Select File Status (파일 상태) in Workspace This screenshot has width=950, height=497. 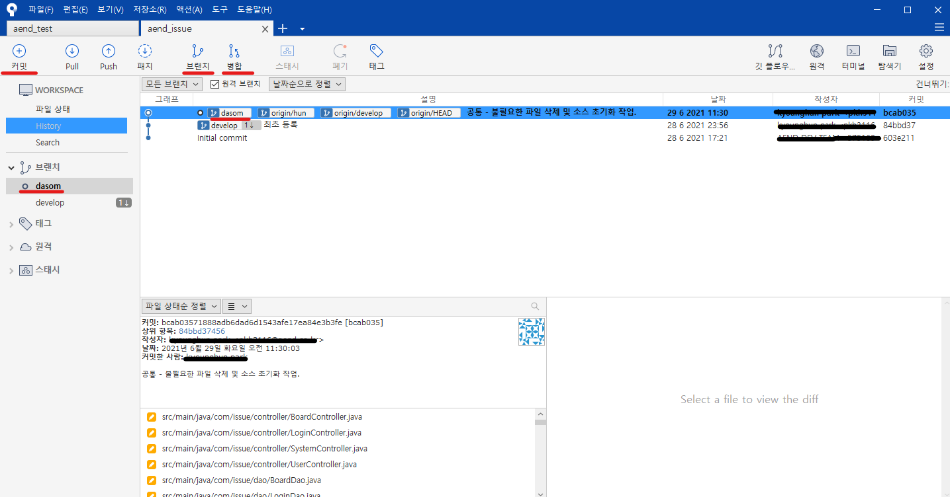(x=53, y=109)
